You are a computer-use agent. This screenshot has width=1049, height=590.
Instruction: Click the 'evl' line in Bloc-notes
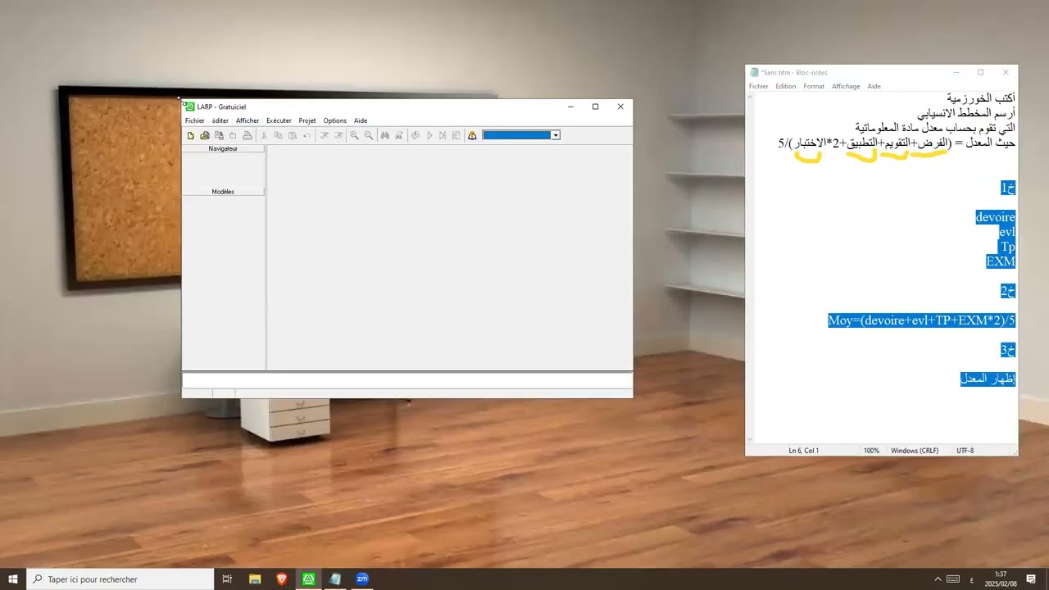1007,232
